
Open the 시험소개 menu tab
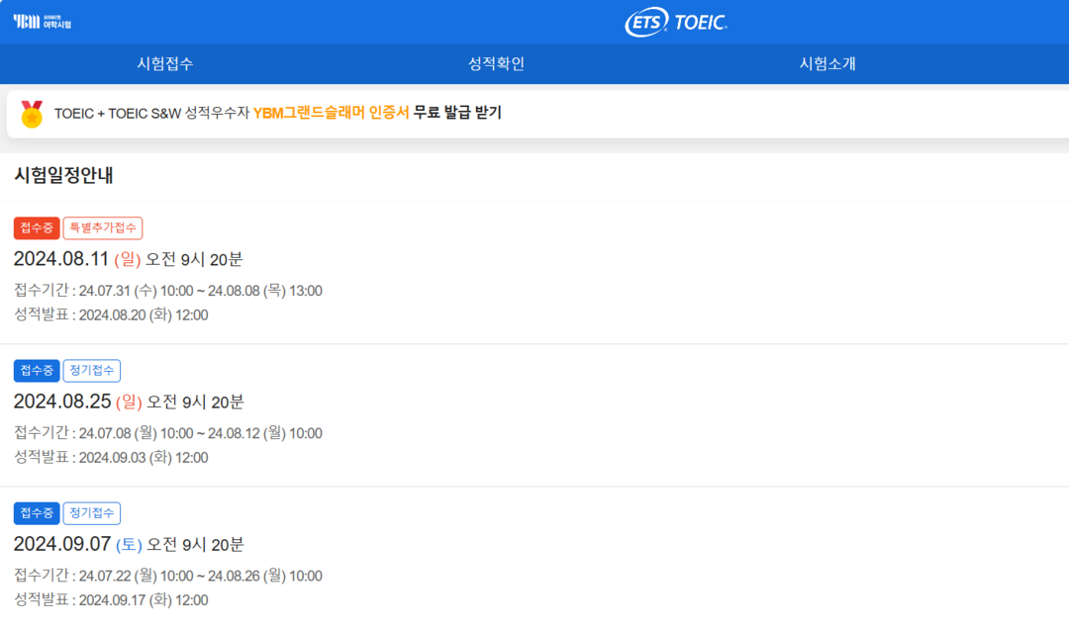tap(827, 64)
